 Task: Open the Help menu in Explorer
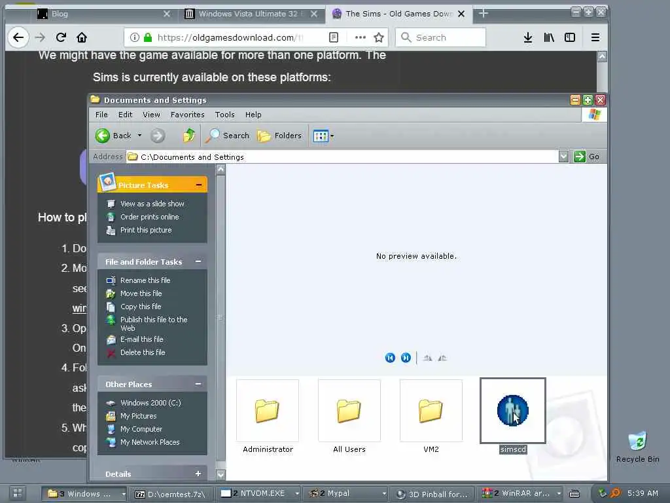point(253,115)
